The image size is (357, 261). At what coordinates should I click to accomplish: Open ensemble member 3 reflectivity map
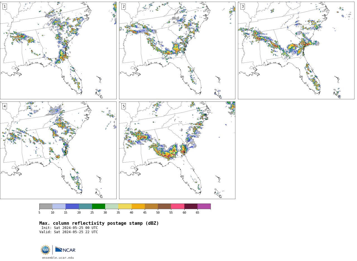tap(296, 50)
